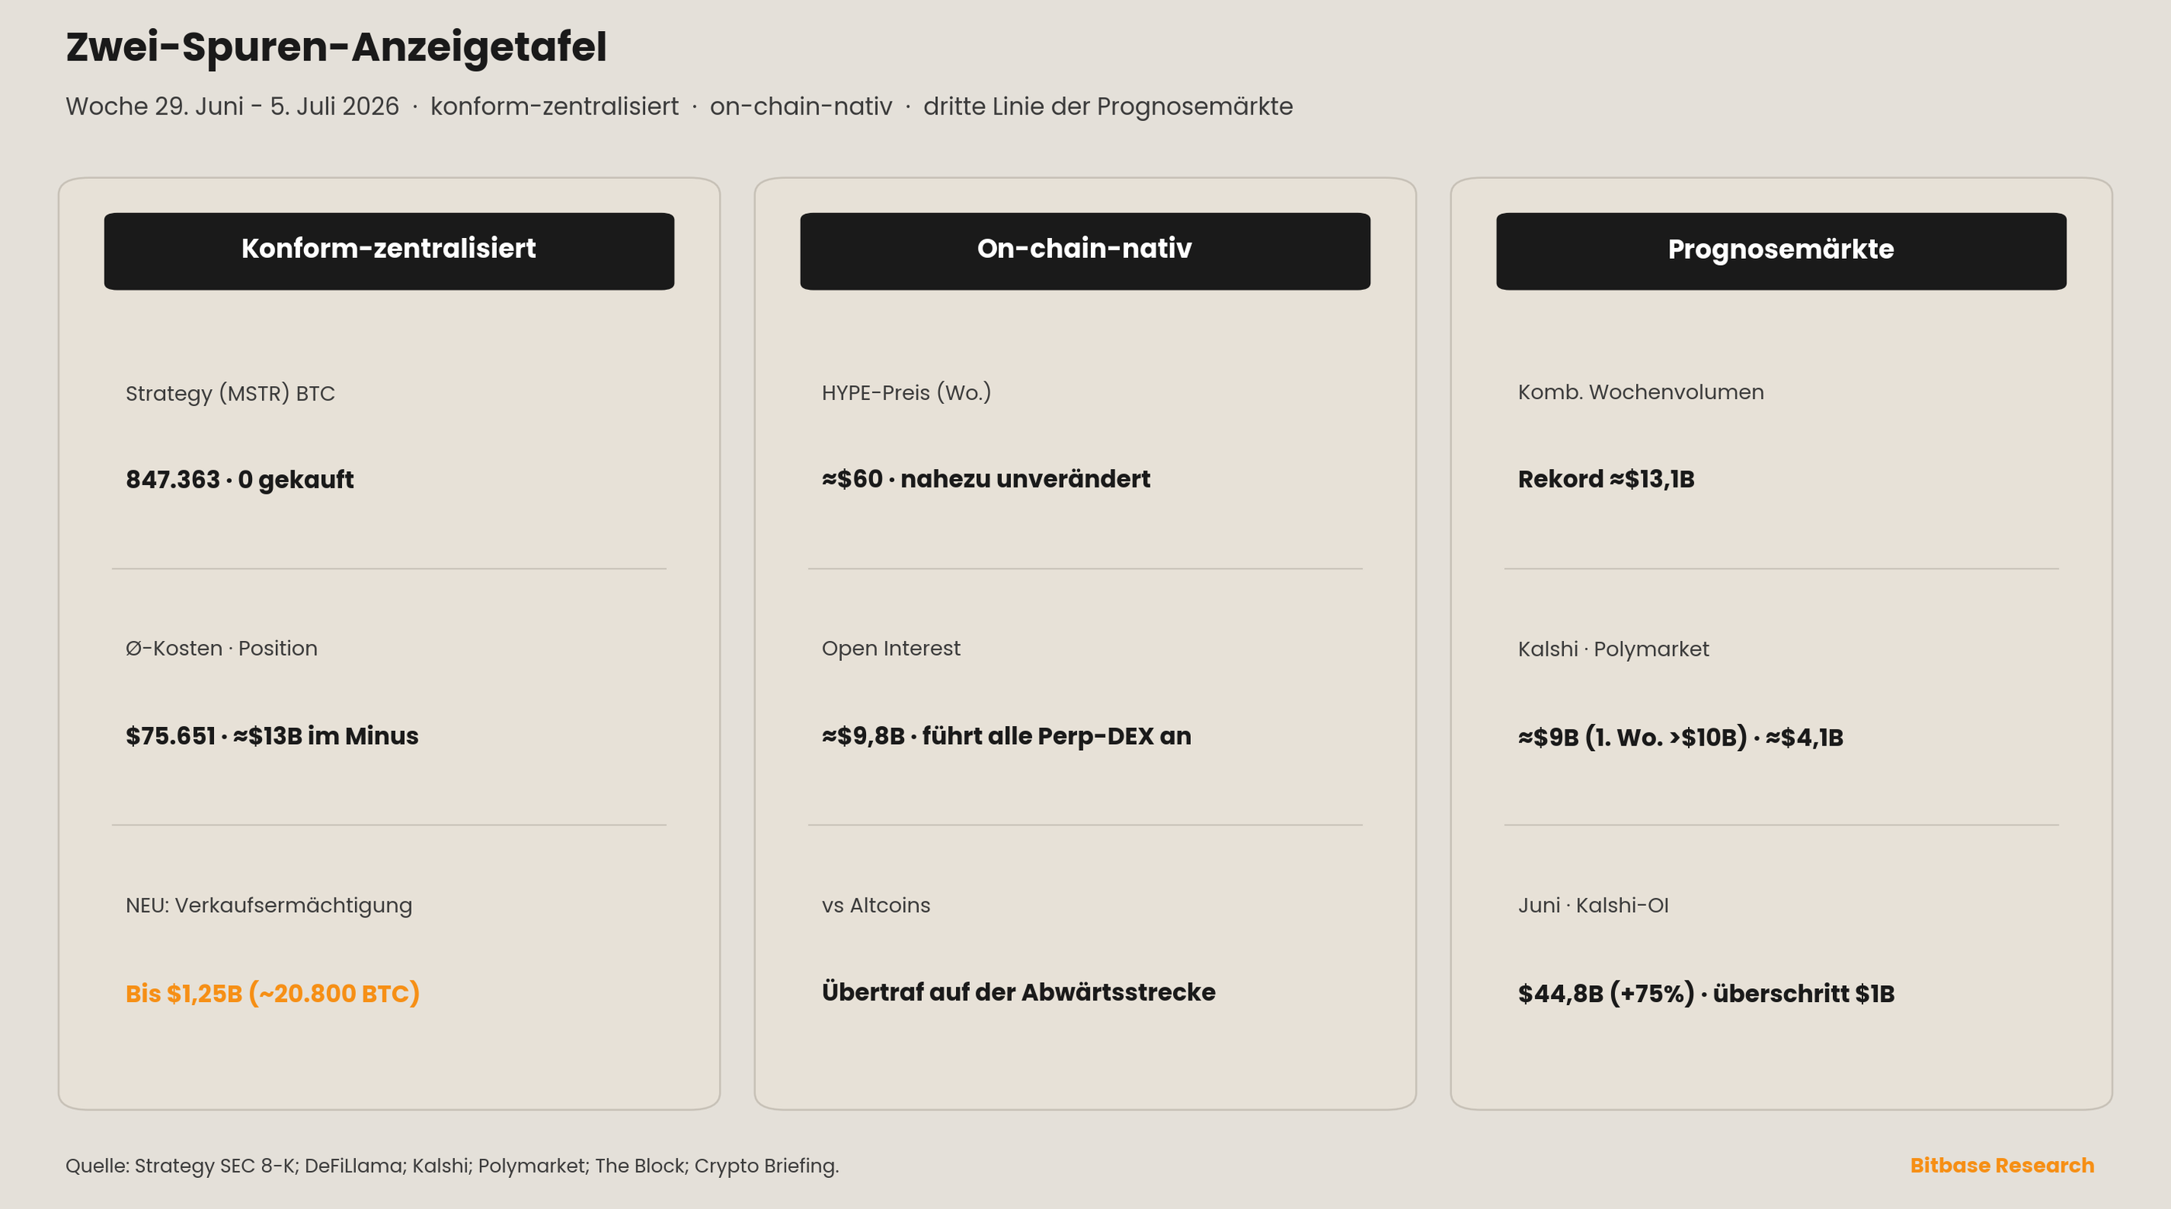Select the label vs Altcoins
This screenshot has height=1209, width=2171.
[x=875, y=906]
